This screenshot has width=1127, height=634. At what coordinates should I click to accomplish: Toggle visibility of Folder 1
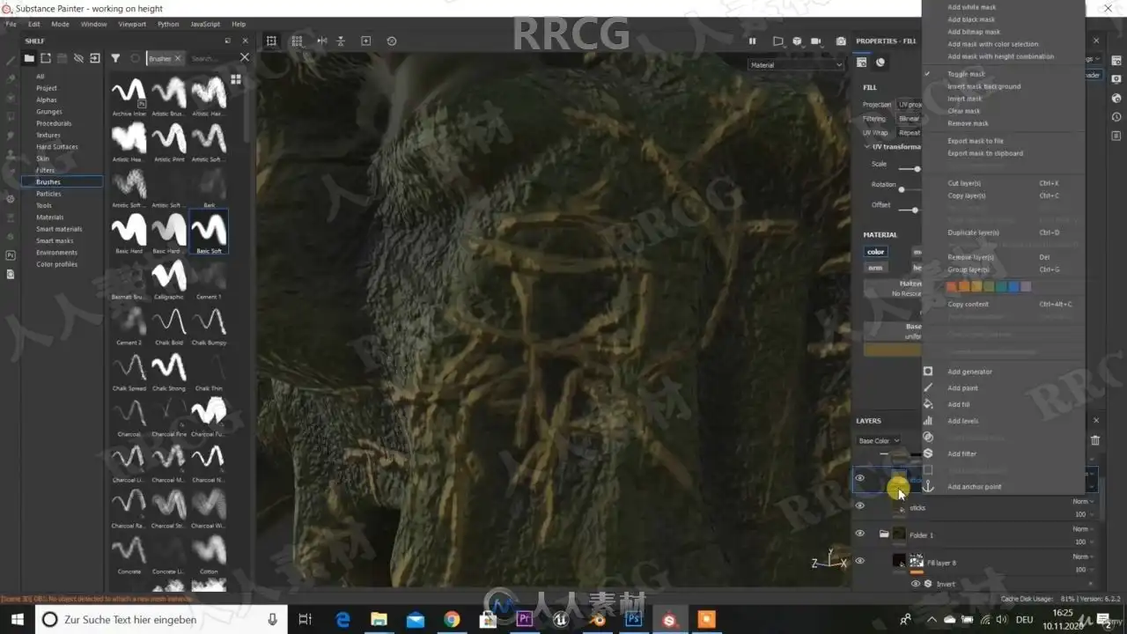click(x=860, y=534)
